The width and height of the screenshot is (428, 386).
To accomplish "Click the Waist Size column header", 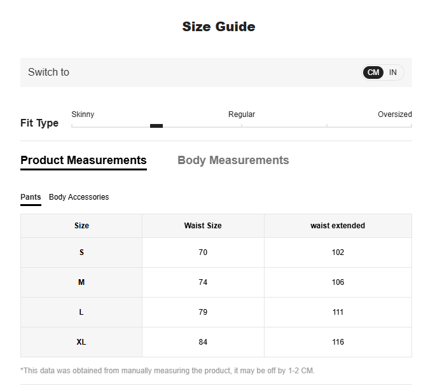I will (203, 226).
